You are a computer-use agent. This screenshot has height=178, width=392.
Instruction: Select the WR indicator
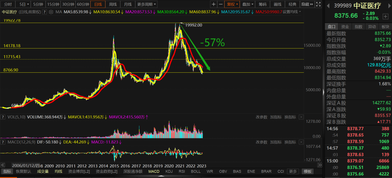[209, 171]
